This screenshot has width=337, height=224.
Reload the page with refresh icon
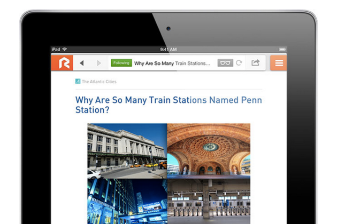239,63
